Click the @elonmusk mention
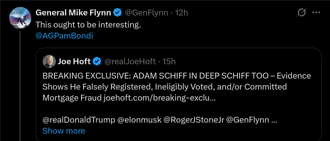The image size is (330, 141). point(139,120)
